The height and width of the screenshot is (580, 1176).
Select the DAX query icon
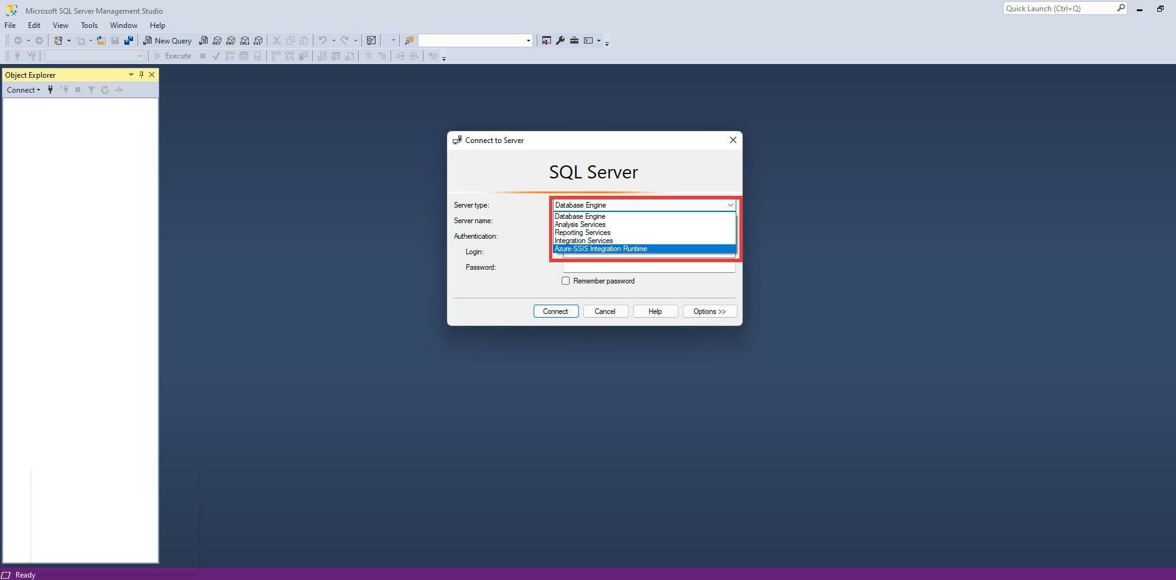point(259,40)
